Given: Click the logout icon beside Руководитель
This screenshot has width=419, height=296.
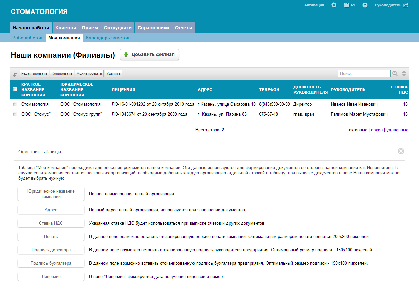Looking at the screenshot, I should (406, 5).
